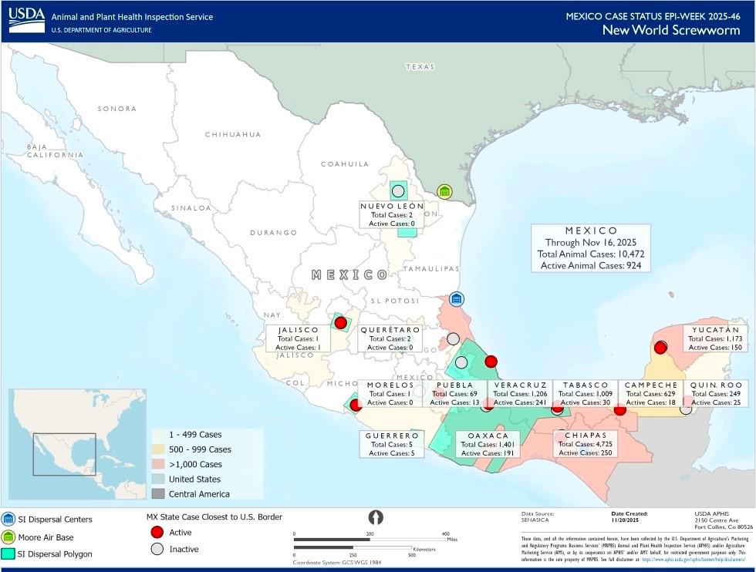This screenshot has height=572, width=756.
Task: Click the USDA logo in the header
Action: pos(26,21)
